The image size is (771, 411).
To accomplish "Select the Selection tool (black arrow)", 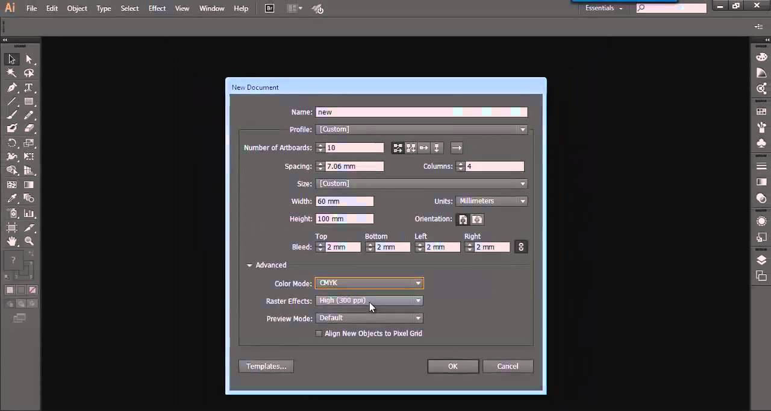I will pos(11,59).
